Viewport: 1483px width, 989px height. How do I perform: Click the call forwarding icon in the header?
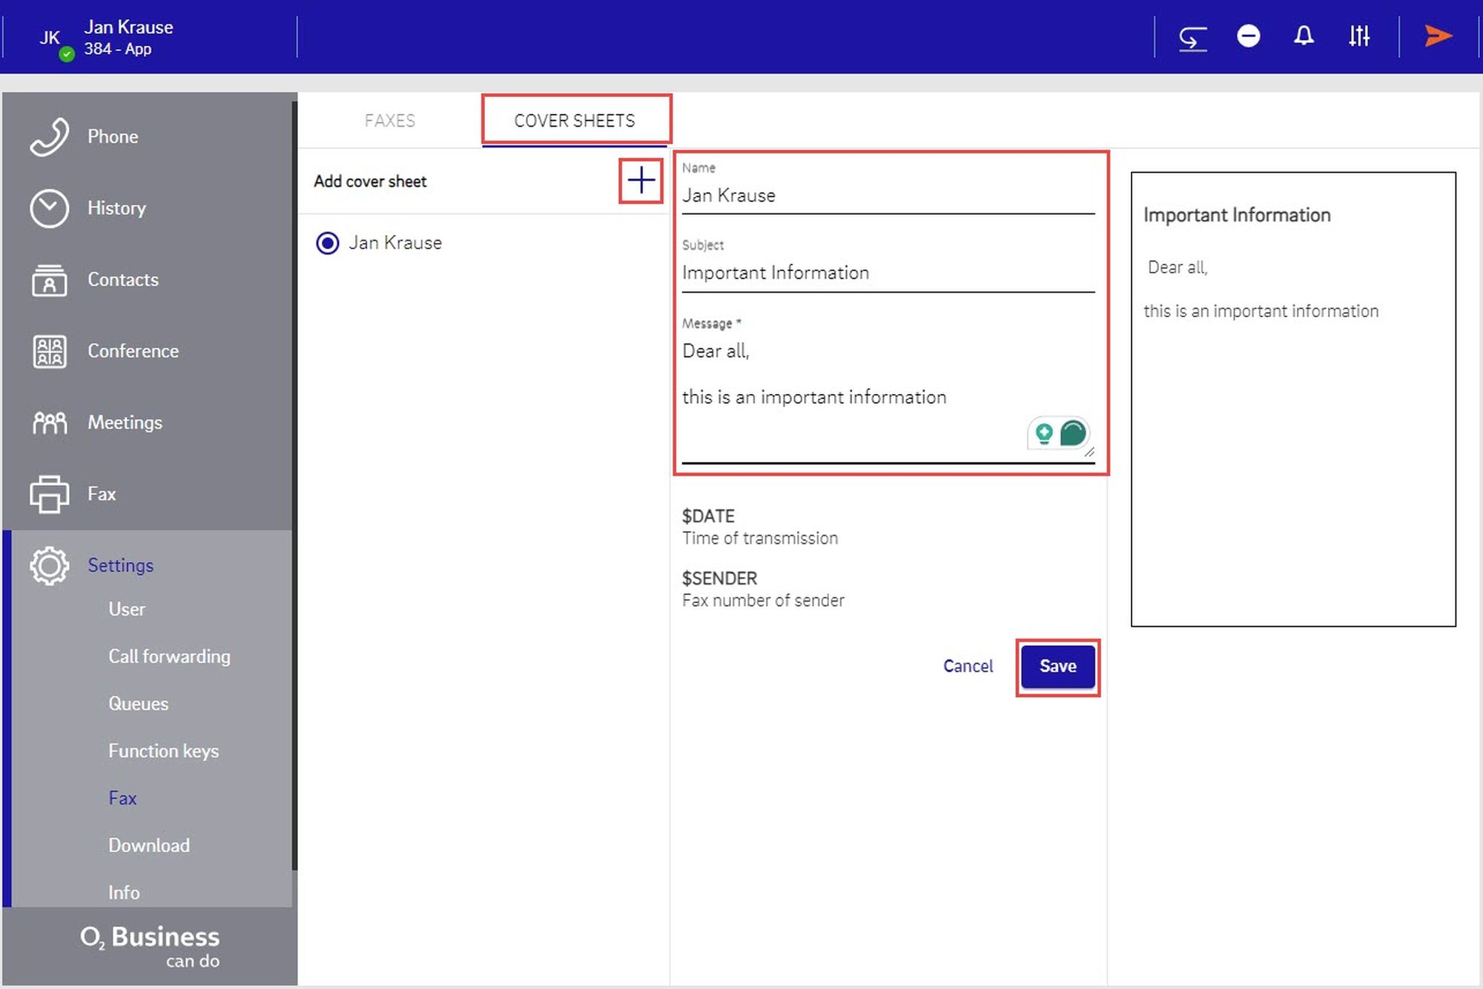tap(1192, 36)
